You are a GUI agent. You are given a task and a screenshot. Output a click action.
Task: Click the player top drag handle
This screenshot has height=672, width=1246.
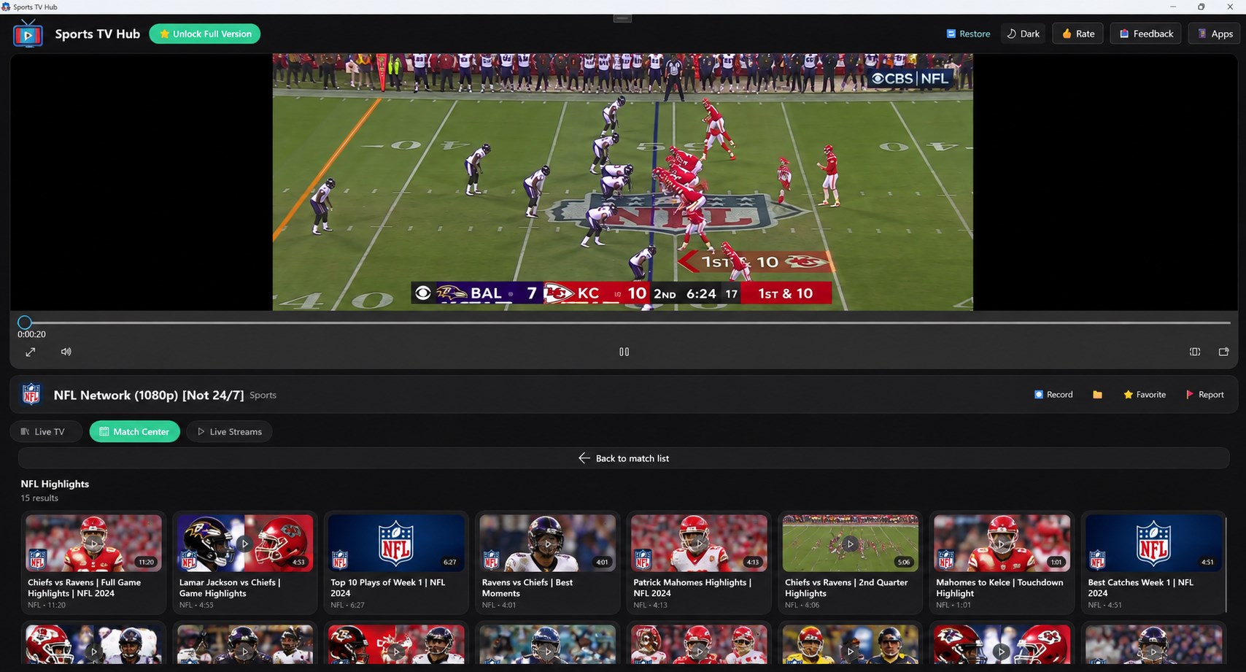(x=622, y=18)
